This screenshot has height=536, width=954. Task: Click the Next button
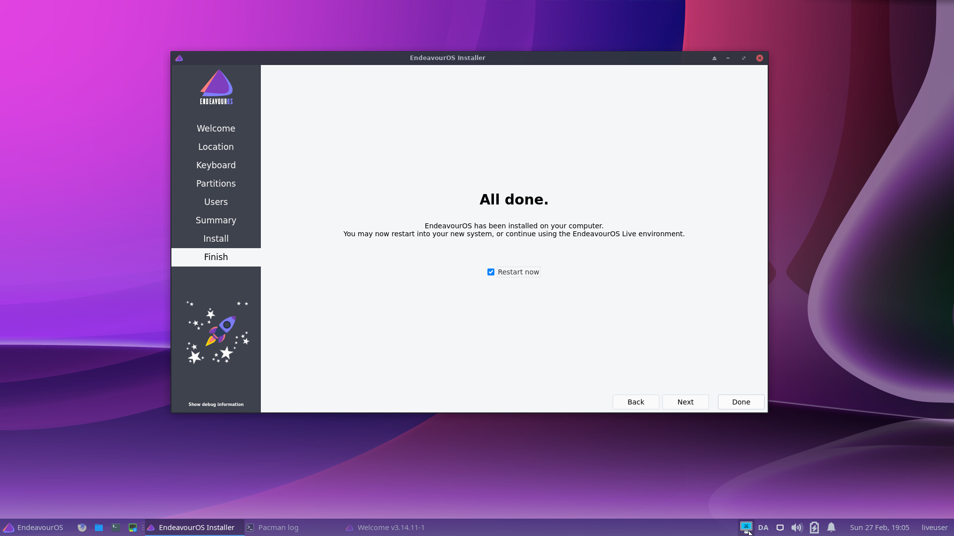685,402
